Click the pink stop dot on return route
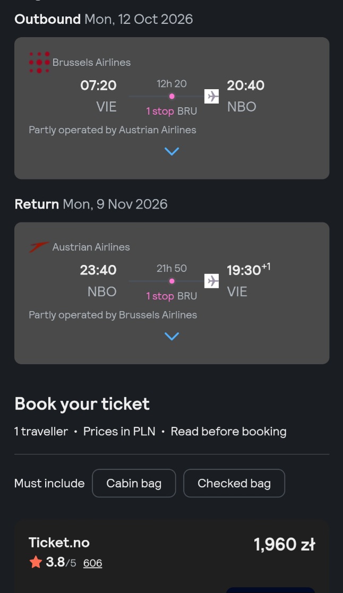The height and width of the screenshot is (593, 343). click(x=171, y=281)
